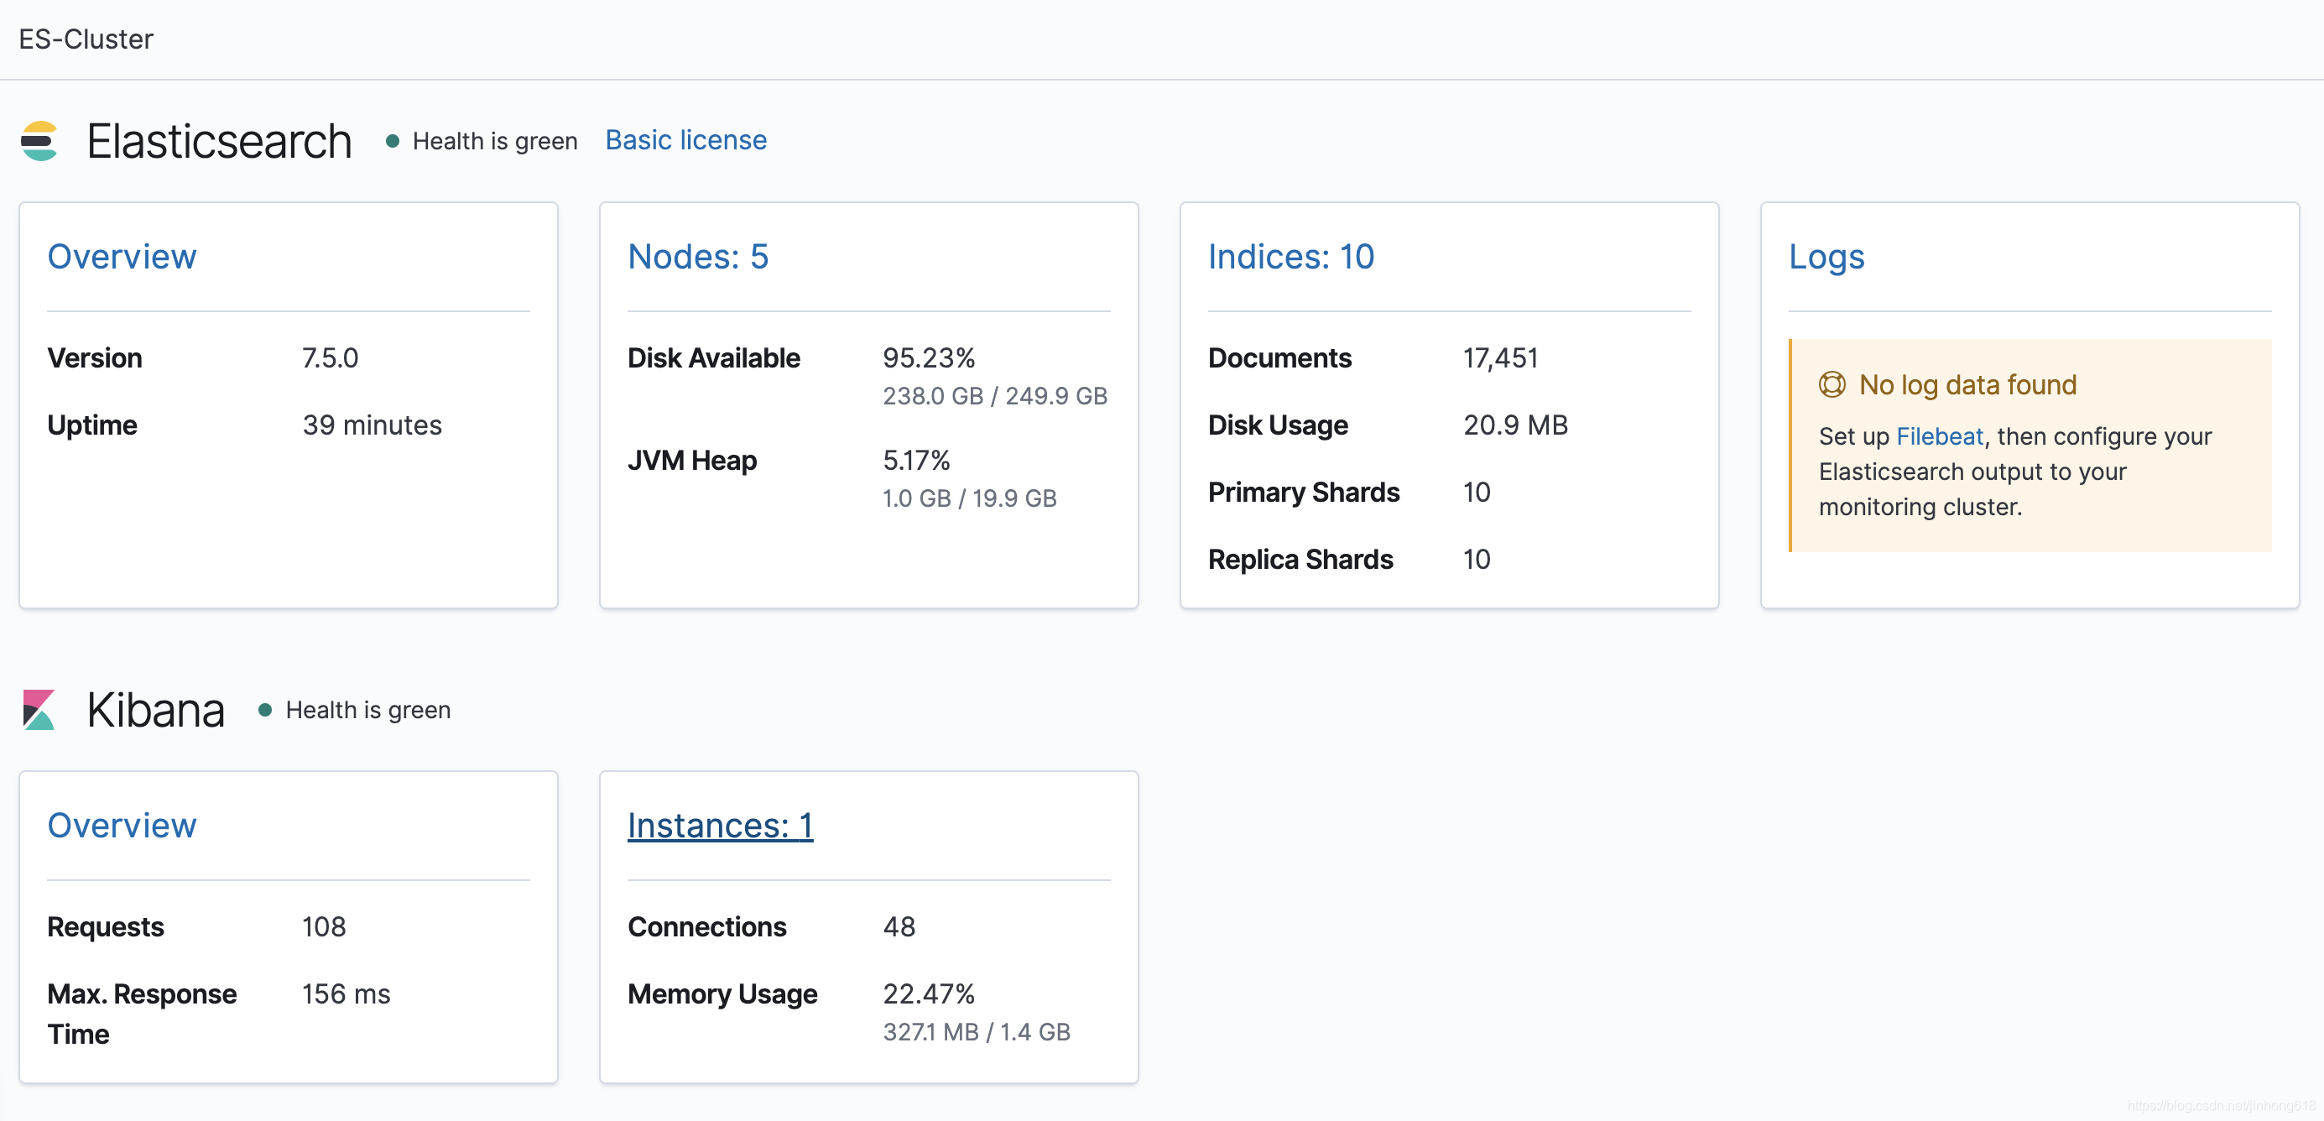
Task: Click the Elasticsearch section heading
Action: (x=219, y=141)
